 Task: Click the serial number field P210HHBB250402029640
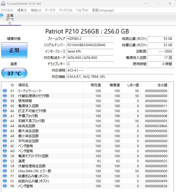click(90, 45)
